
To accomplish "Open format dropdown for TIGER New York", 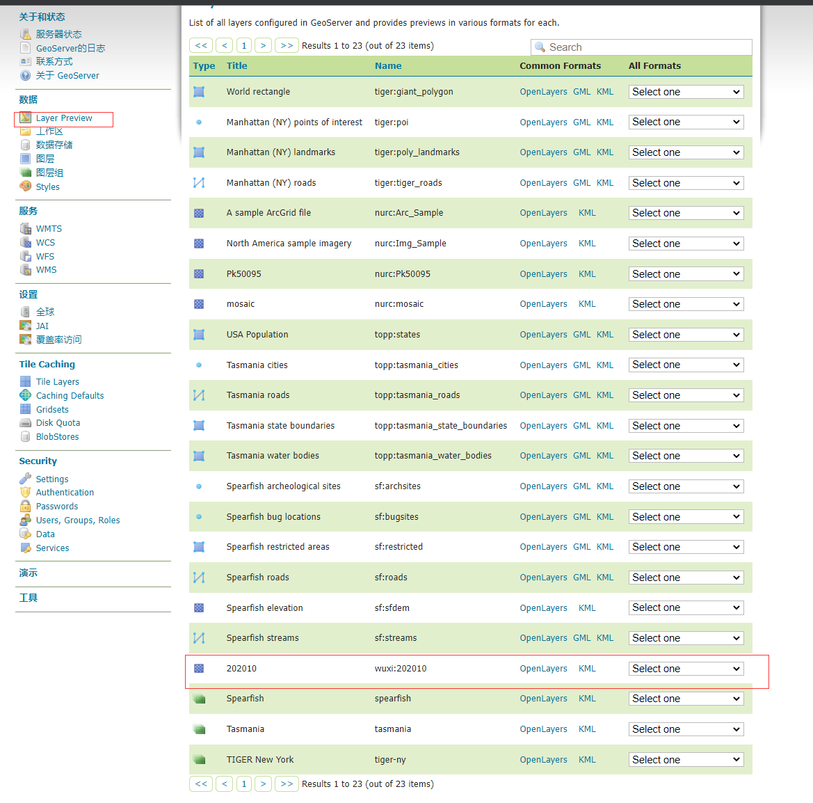I will 686,760.
